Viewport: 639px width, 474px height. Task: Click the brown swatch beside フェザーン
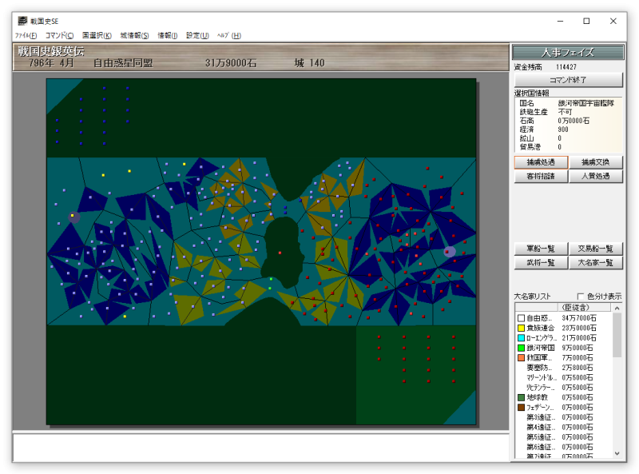coord(521,408)
